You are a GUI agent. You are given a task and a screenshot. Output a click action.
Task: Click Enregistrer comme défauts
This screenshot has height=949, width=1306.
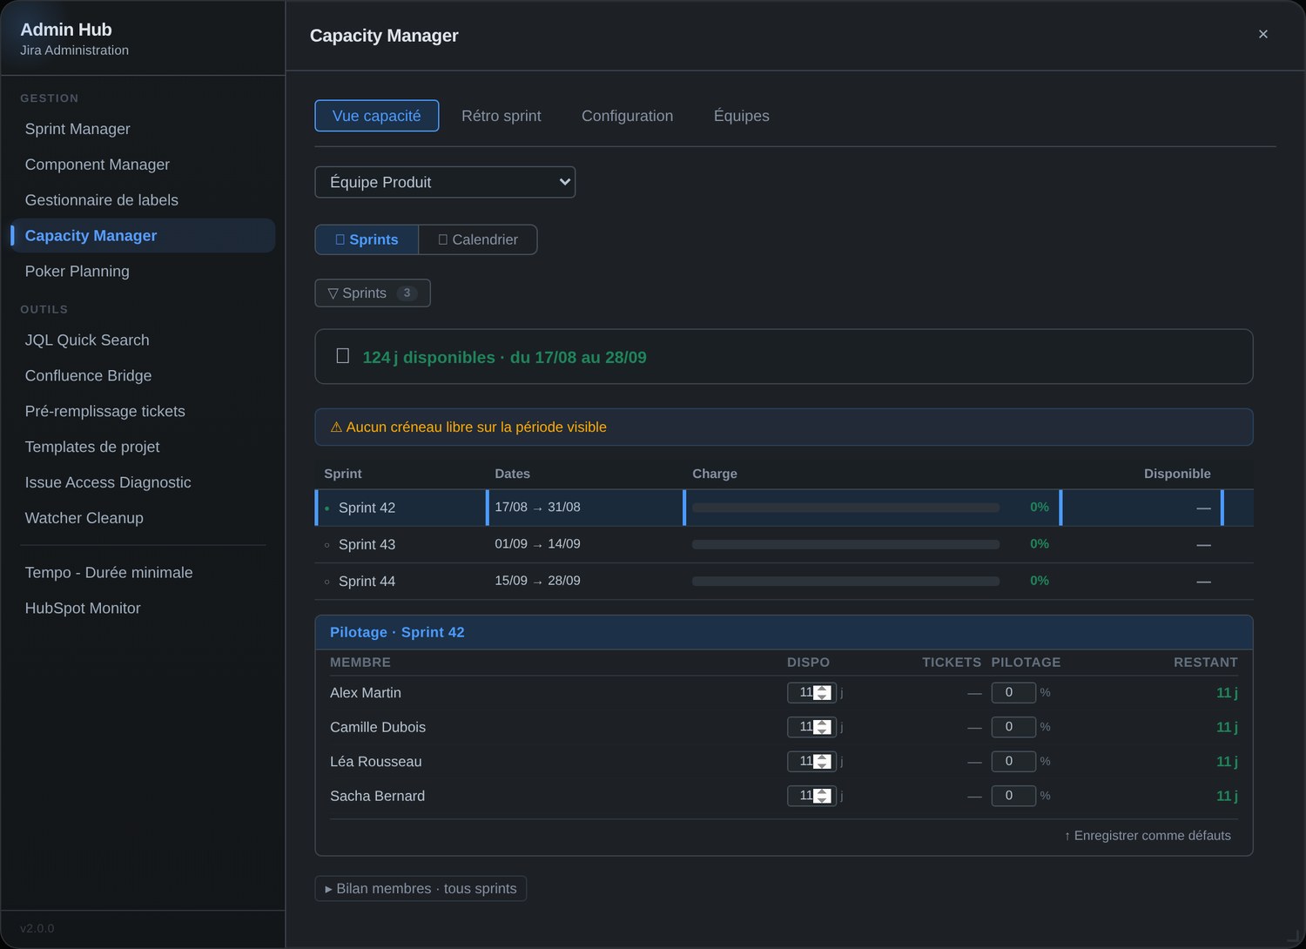coord(1148,836)
